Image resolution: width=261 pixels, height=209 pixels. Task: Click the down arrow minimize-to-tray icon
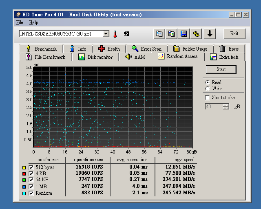[x=210, y=34]
